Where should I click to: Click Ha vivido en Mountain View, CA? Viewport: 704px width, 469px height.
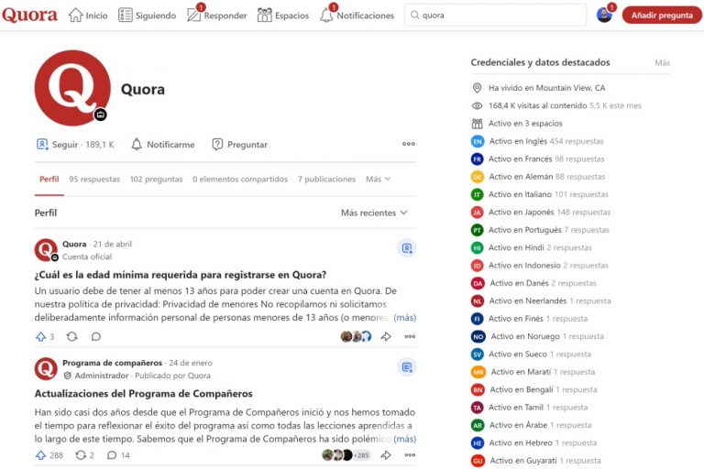(547, 88)
